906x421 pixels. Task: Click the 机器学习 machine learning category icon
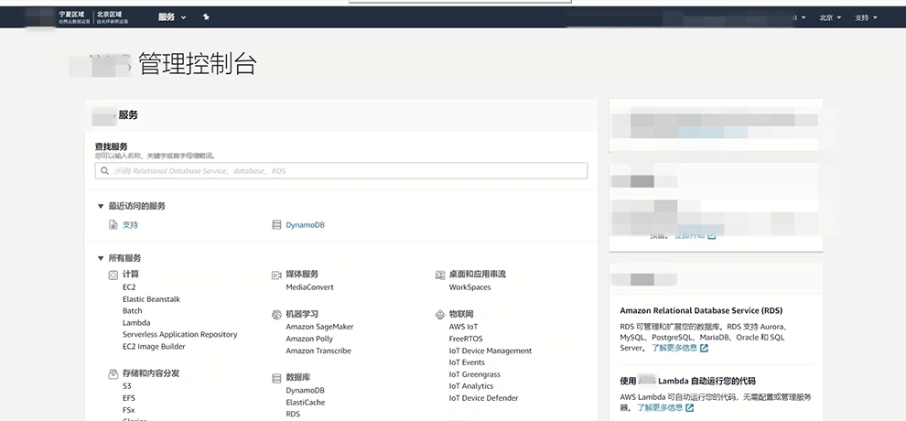[x=276, y=314]
